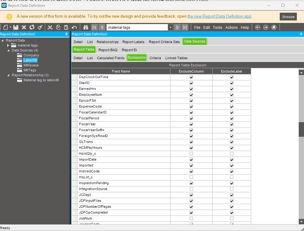Click the Refresh arrows icon
Viewport: 304px width, 231px height.
click(x=32, y=28)
